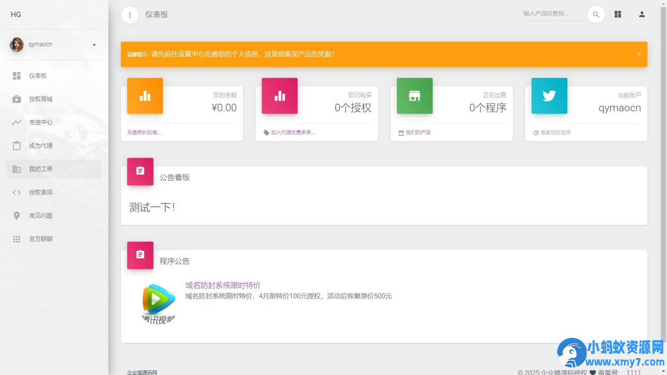Click the 0个程序 value
Image resolution: width=667 pixels, height=375 pixels.
[x=488, y=108]
